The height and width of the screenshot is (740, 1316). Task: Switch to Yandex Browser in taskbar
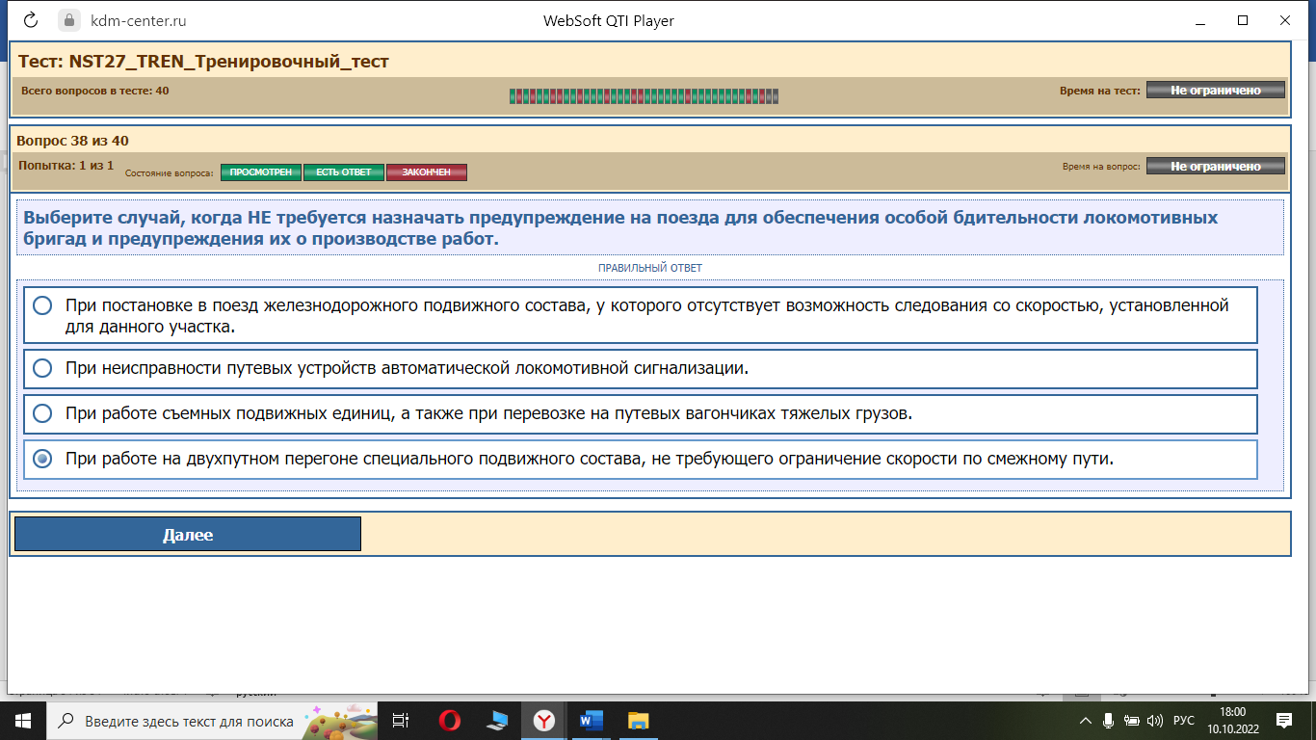[544, 720]
